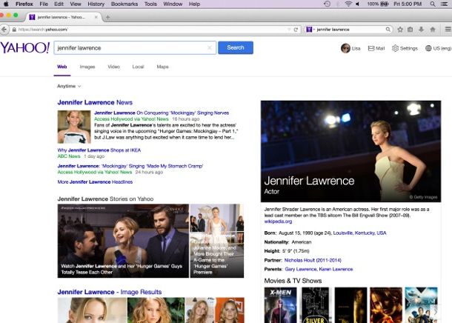Open the US (eng) region selector
This screenshot has width=452, height=323.
click(437, 48)
